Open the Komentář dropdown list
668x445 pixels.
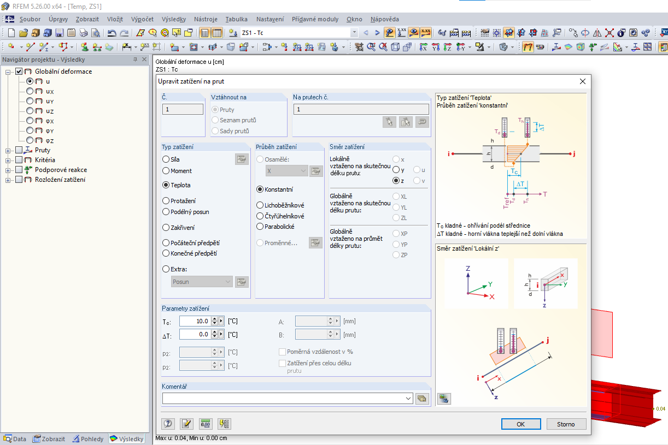408,399
